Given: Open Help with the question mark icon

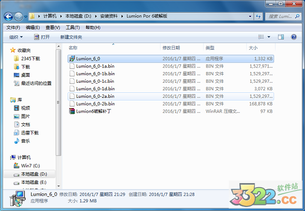Looking at the screenshot, I should (x=294, y=37).
